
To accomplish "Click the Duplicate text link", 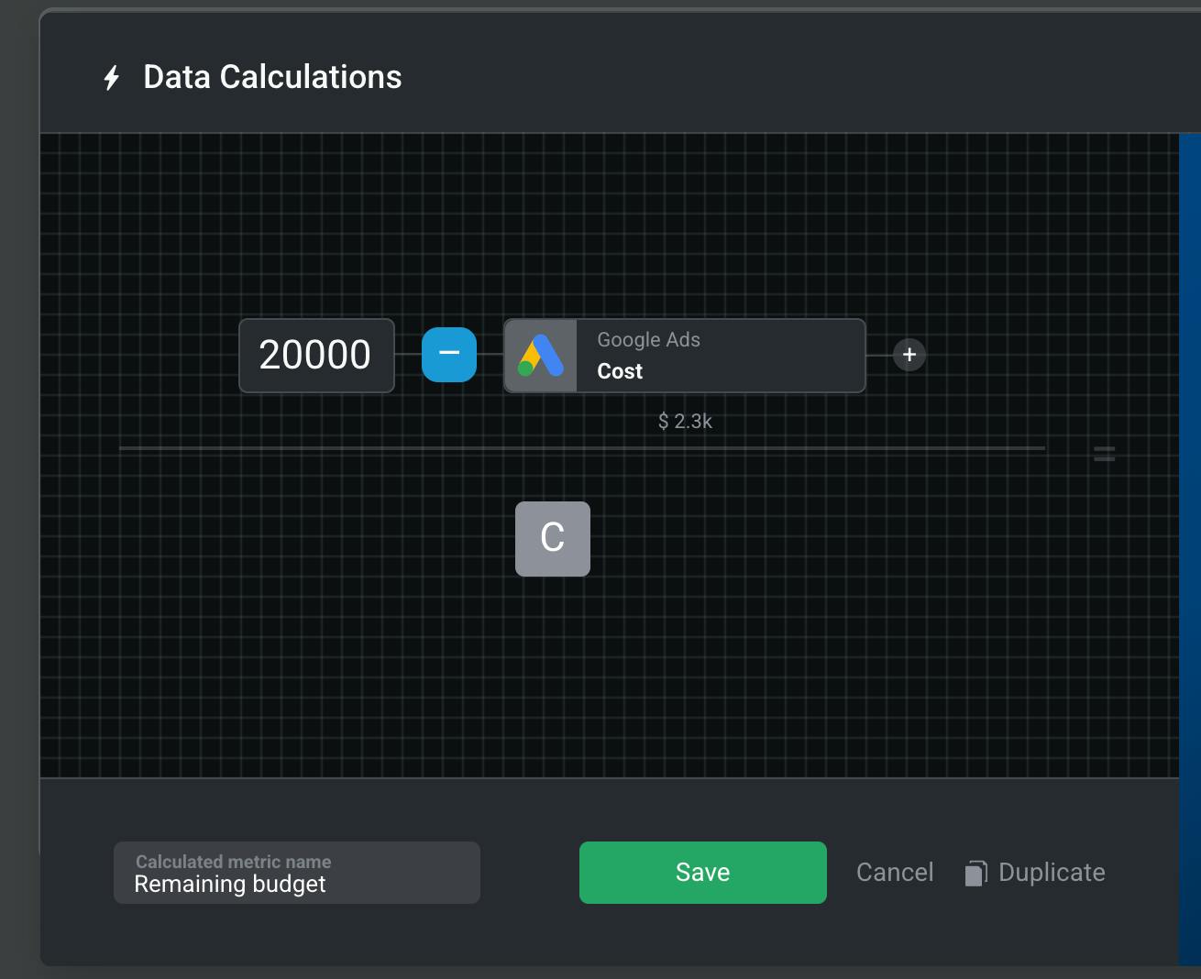I will [x=1052, y=872].
